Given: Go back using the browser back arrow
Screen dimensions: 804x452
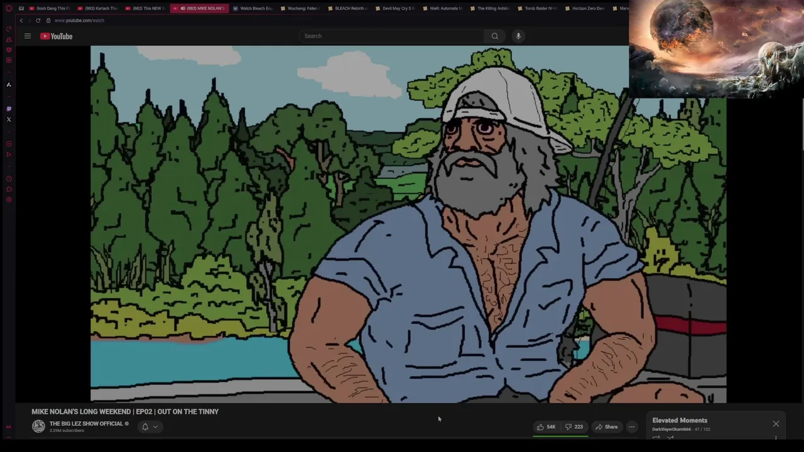Looking at the screenshot, I should coord(21,20).
